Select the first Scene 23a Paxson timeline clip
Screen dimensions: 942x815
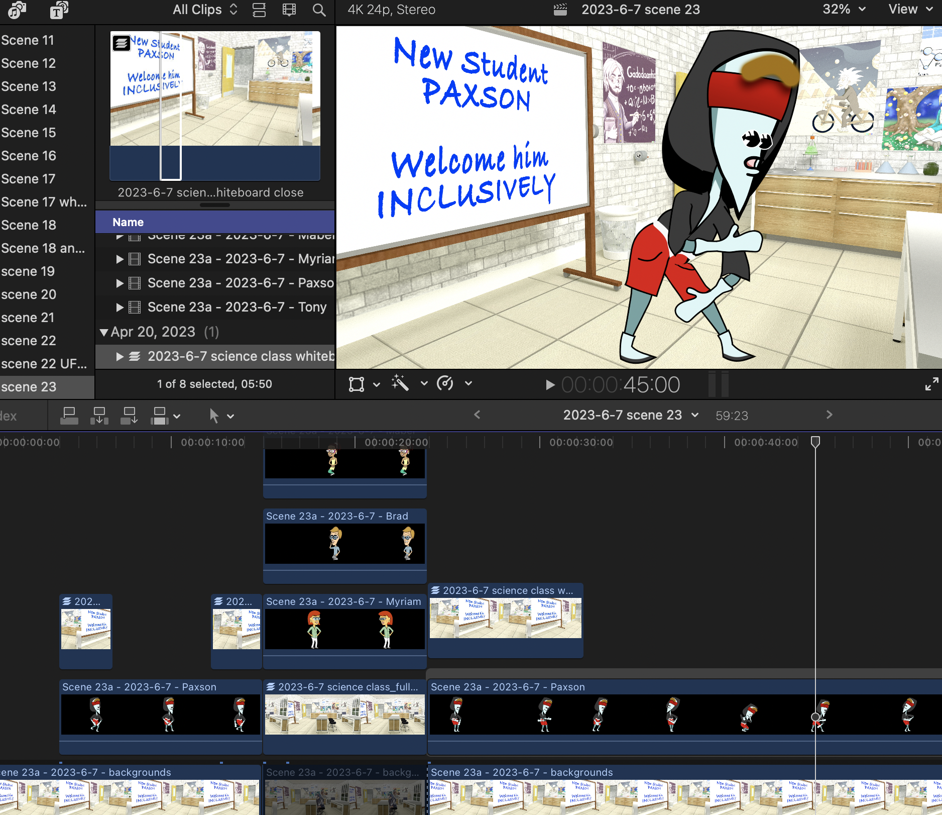[161, 717]
